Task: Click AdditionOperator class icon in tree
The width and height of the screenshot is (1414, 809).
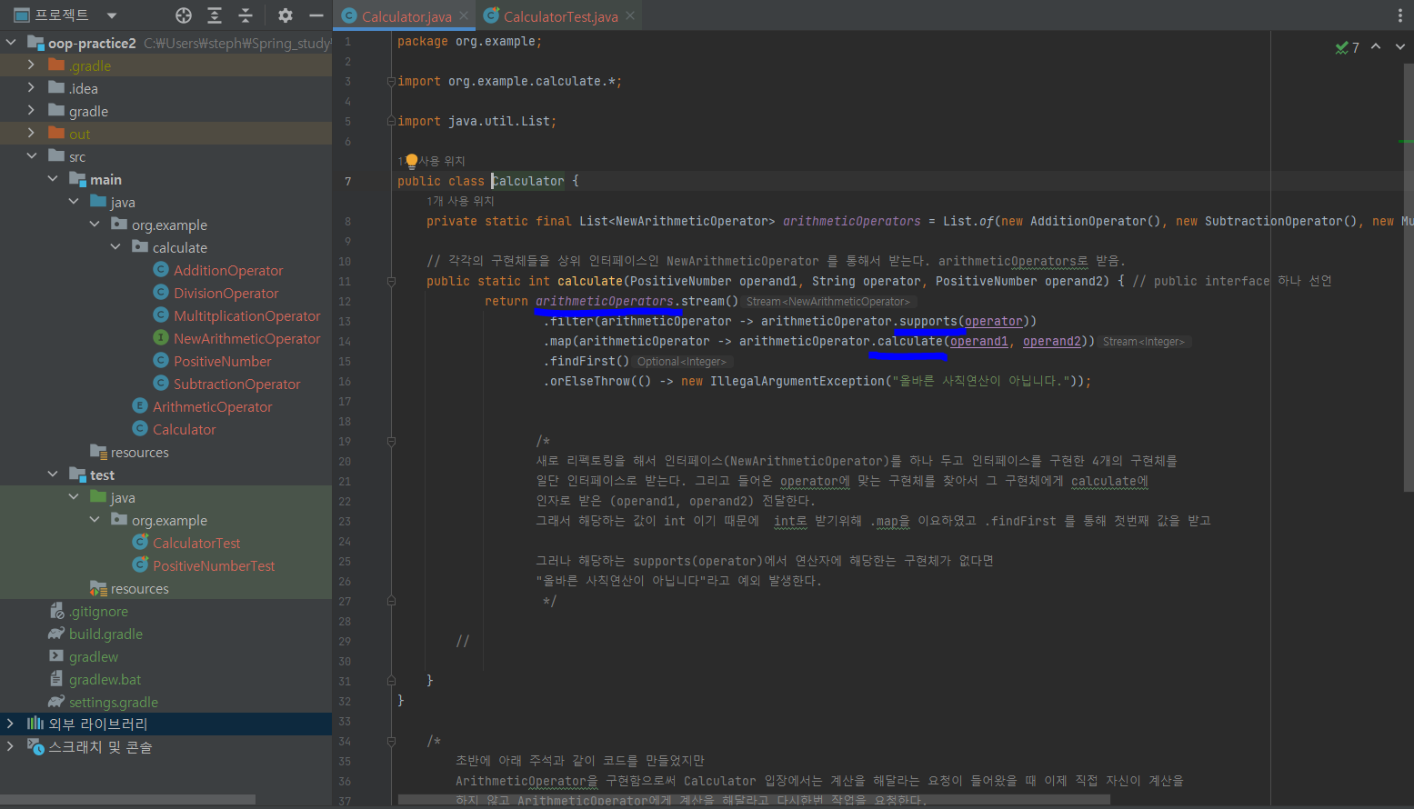Action: [161, 269]
